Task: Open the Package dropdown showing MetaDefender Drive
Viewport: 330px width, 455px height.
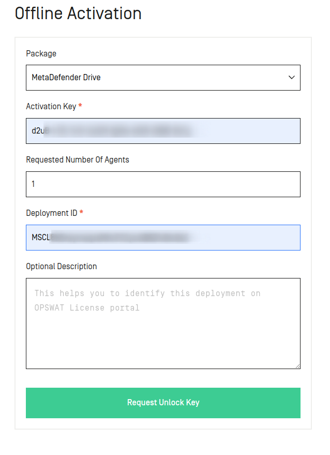Action: point(163,78)
